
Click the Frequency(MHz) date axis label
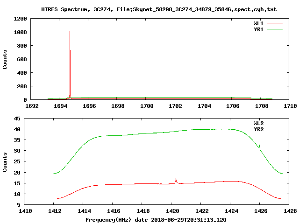tap(156, 220)
